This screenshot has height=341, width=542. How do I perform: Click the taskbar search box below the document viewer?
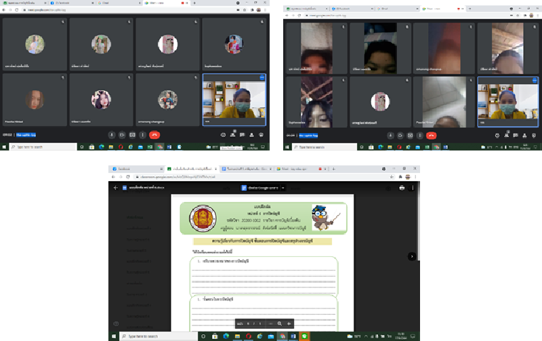[152, 336]
